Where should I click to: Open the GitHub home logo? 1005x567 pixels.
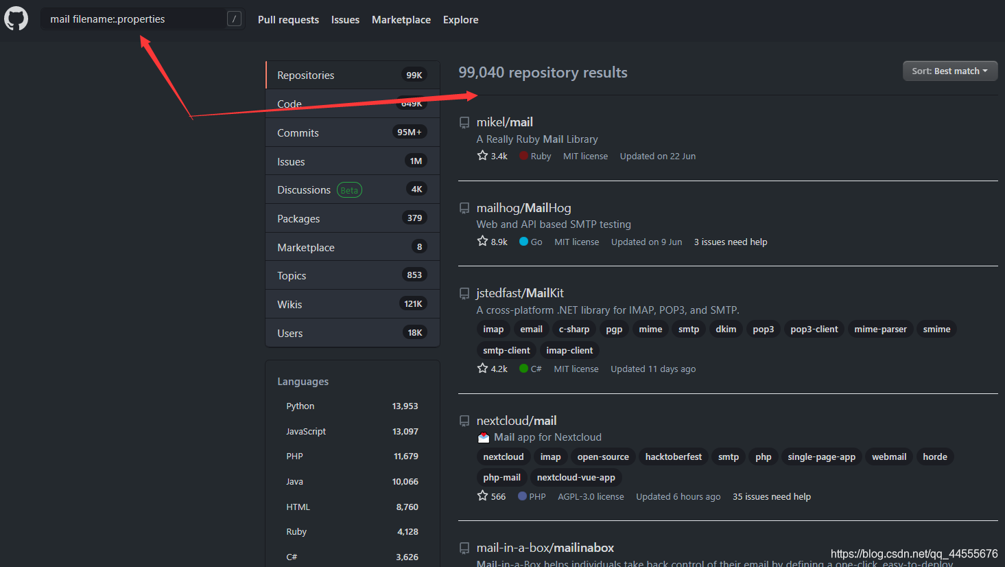[16, 19]
